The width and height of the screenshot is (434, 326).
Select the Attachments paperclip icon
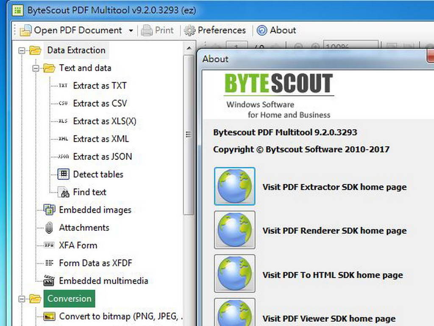(x=49, y=228)
